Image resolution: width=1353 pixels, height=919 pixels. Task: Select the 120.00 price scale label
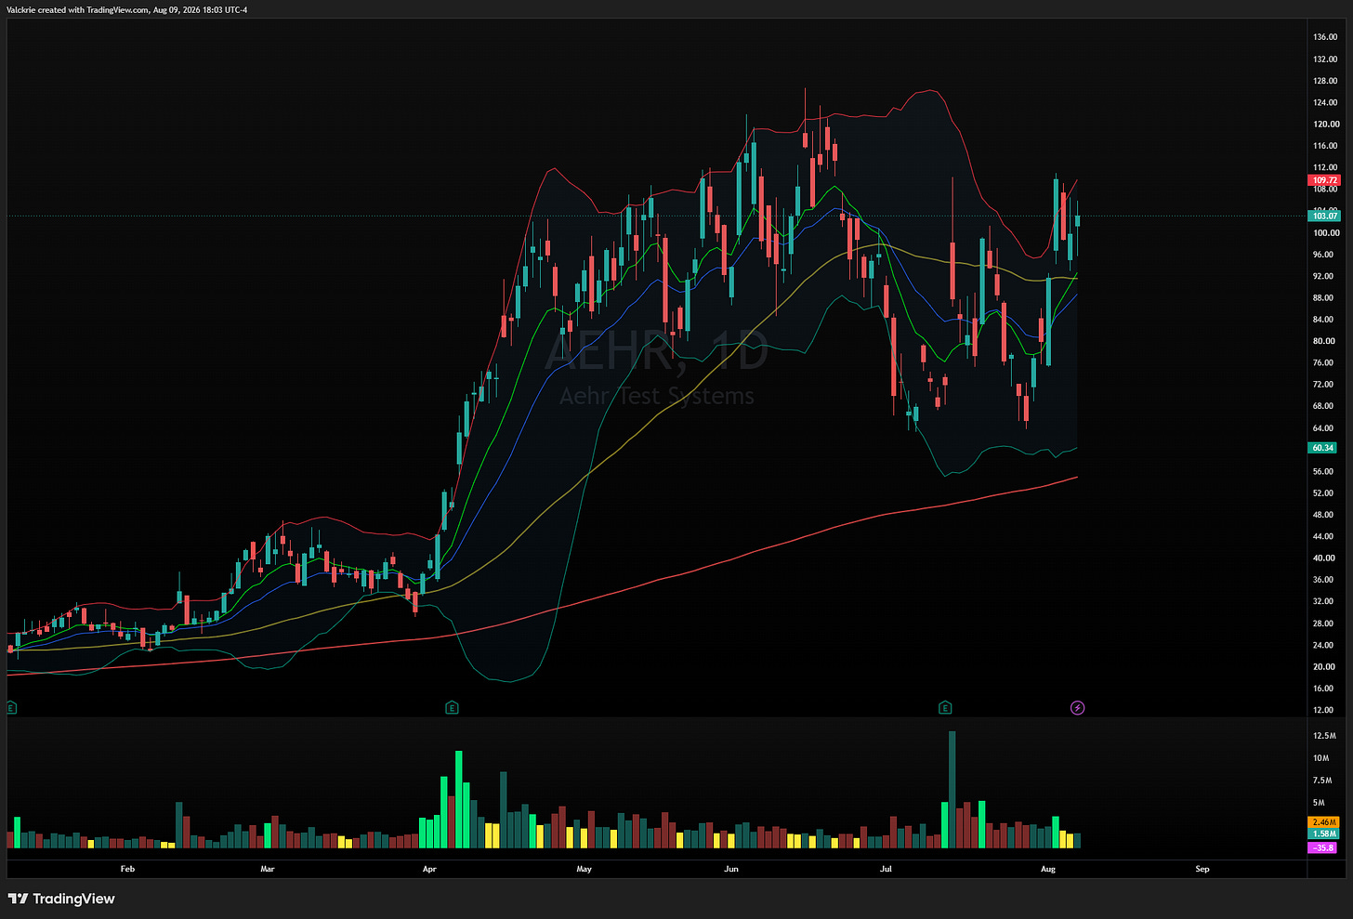point(1325,125)
